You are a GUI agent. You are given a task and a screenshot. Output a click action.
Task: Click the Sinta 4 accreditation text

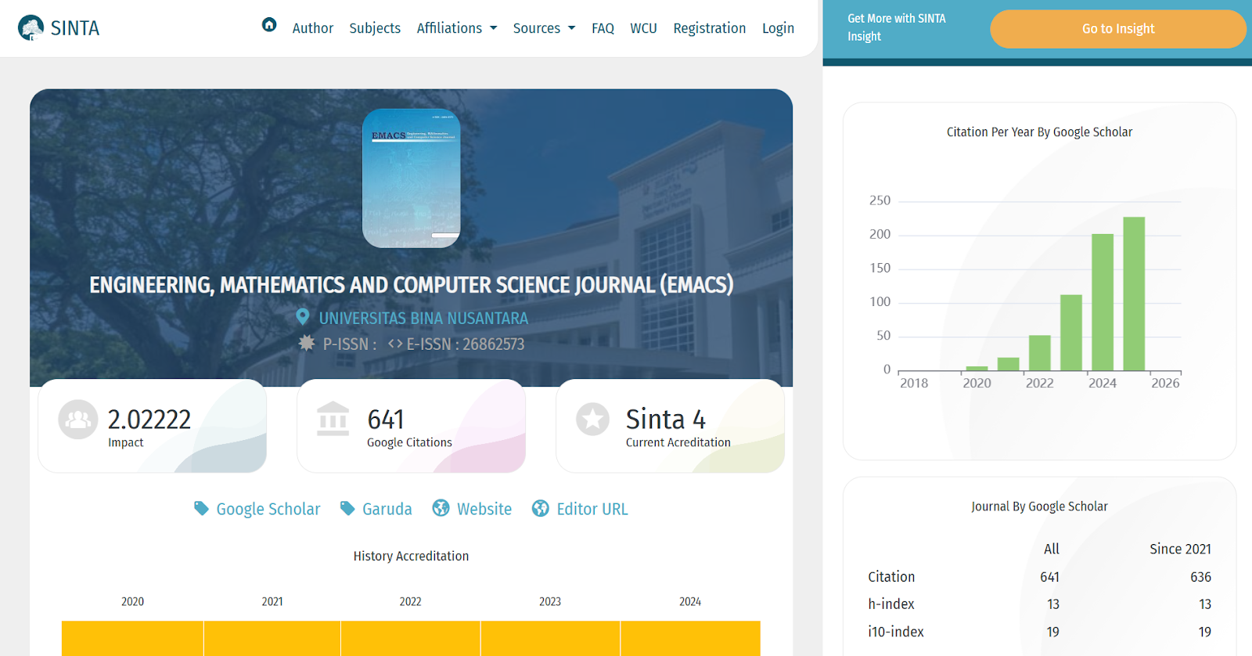pyautogui.click(x=666, y=420)
